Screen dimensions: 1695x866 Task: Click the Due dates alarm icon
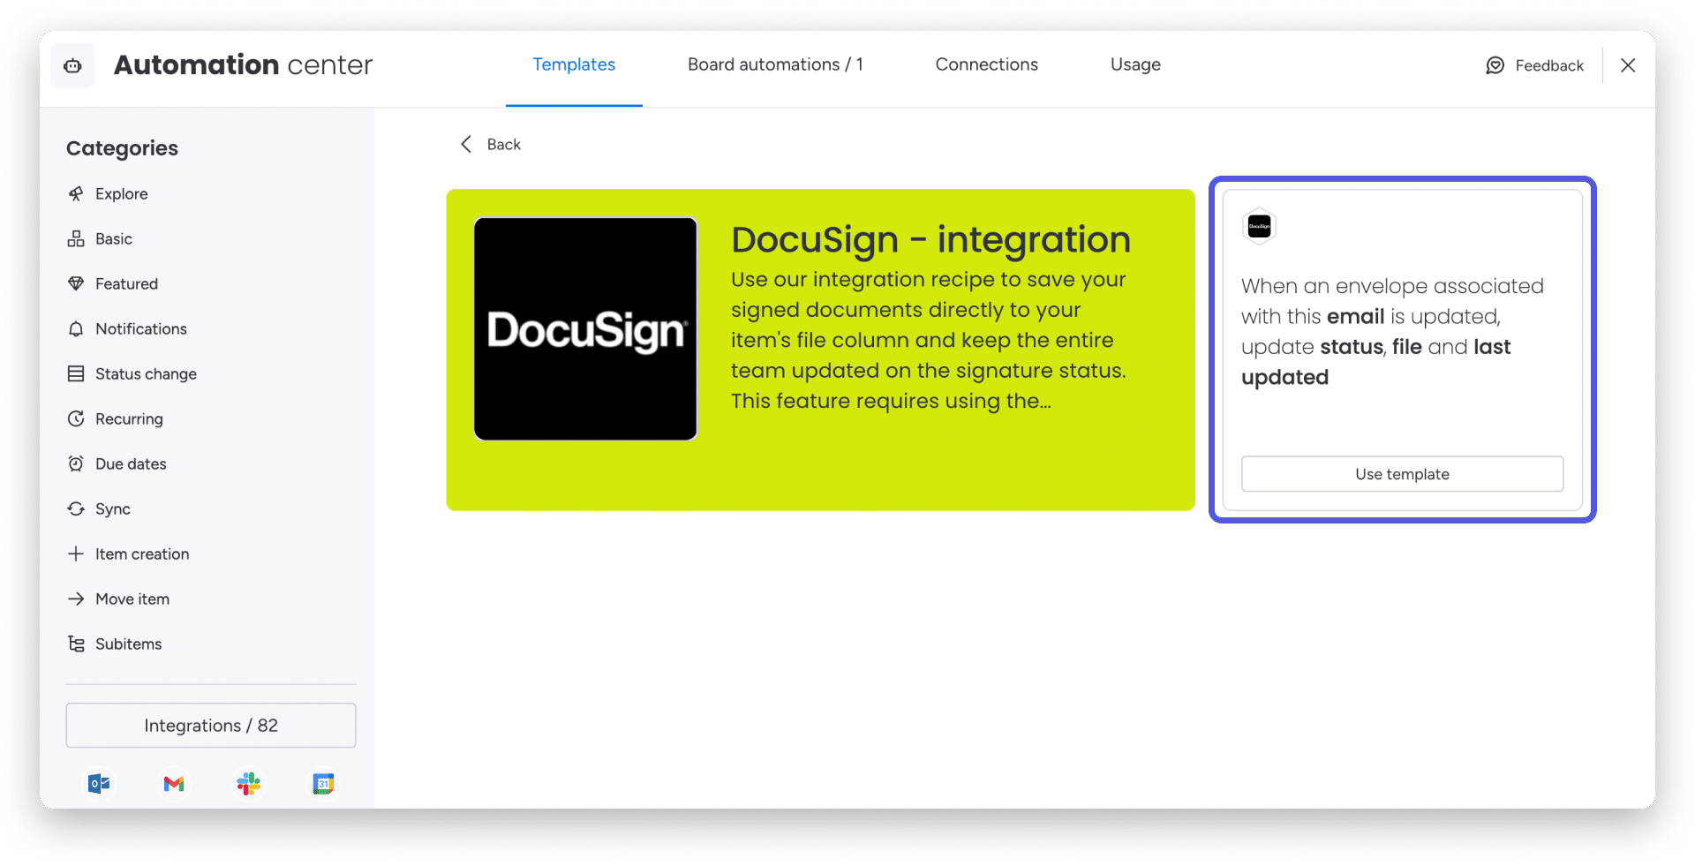(76, 463)
